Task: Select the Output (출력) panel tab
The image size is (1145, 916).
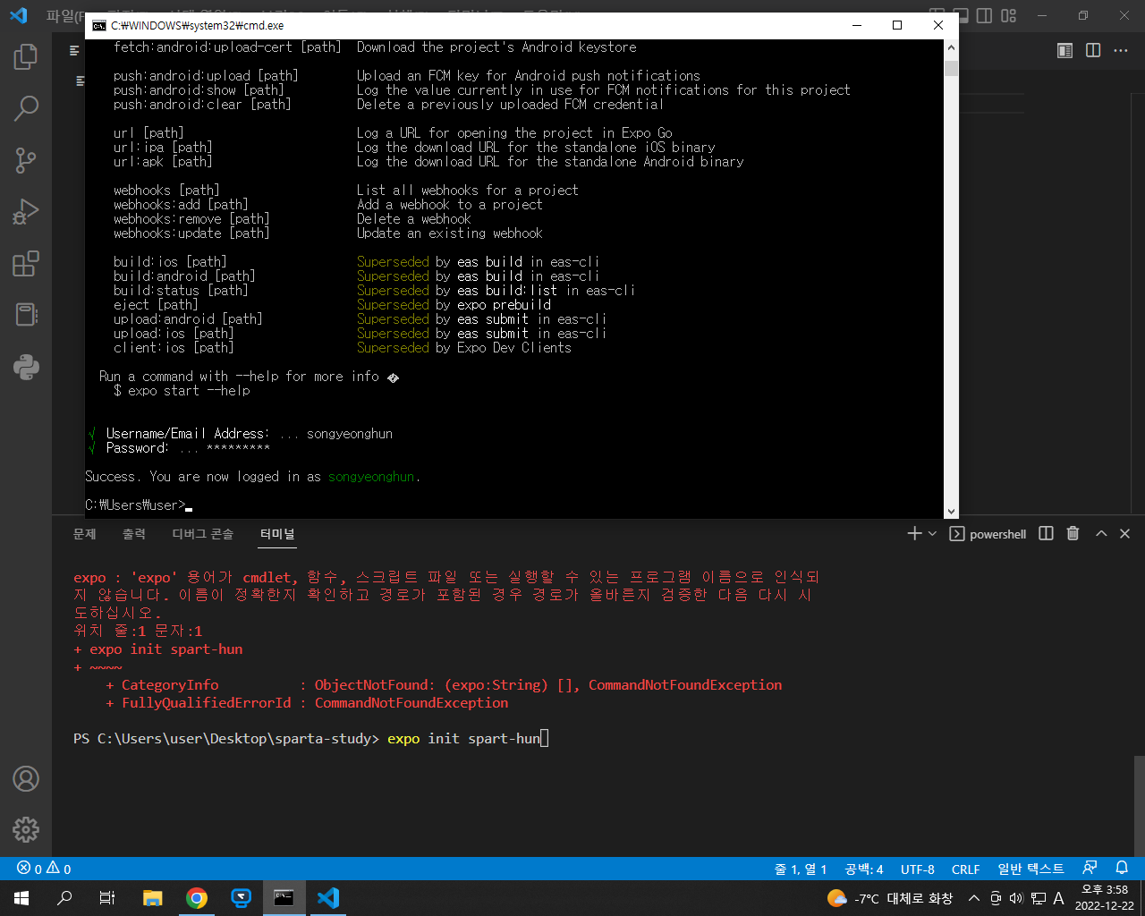Action: (134, 534)
